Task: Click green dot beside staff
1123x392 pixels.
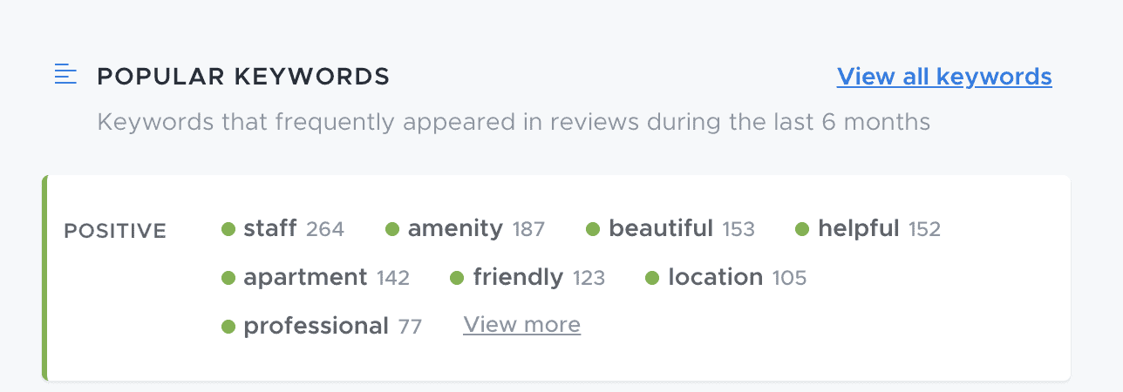Action: click(x=228, y=229)
